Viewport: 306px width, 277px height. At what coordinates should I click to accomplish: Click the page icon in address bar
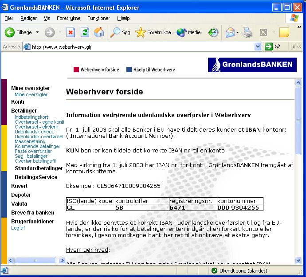[x=27, y=47]
